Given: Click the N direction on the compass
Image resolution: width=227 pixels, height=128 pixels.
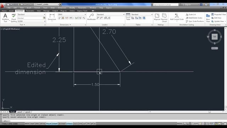Looking at the screenshot, I should tap(215, 30).
